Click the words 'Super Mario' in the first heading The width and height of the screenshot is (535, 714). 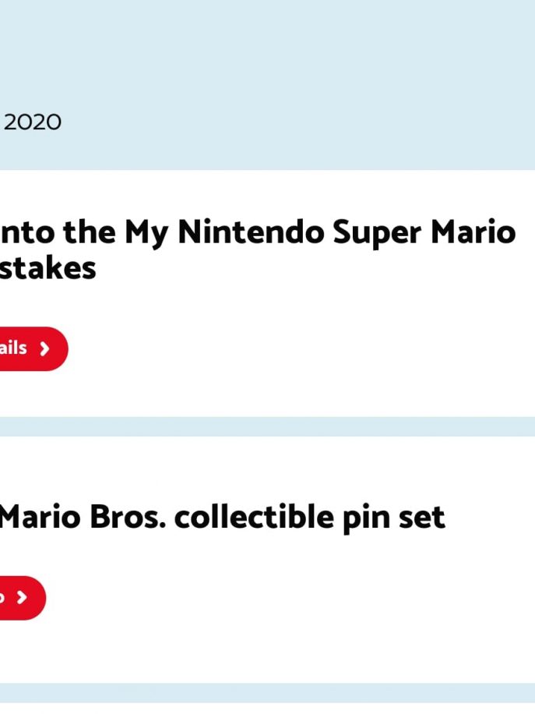tap(424, 232)
